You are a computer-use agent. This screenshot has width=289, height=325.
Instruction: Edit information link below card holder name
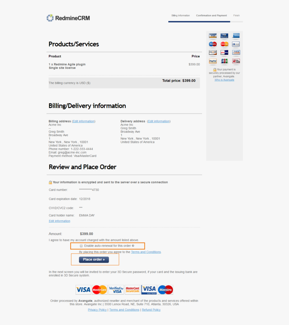point(59,221)
